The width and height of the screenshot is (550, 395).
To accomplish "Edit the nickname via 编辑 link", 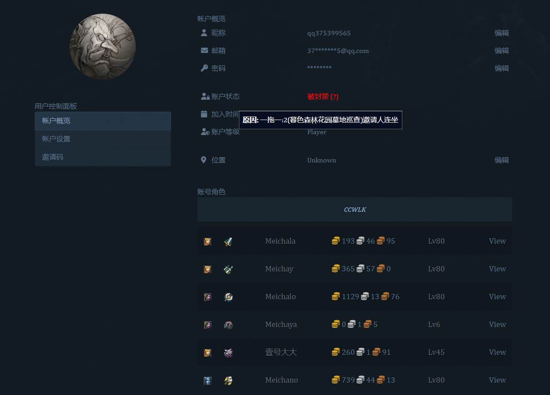I will pyautogui.click(x=502, y=33).
